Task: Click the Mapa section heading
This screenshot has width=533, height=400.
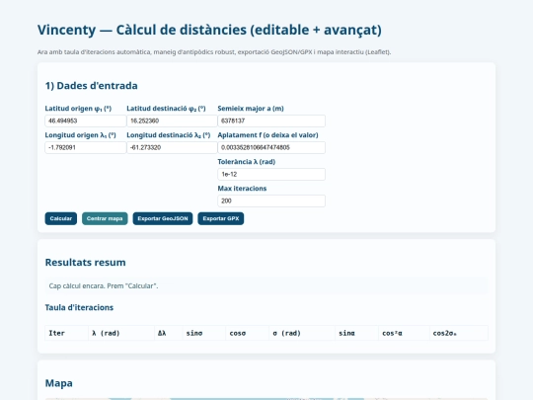Action: [x=59, y=383]
